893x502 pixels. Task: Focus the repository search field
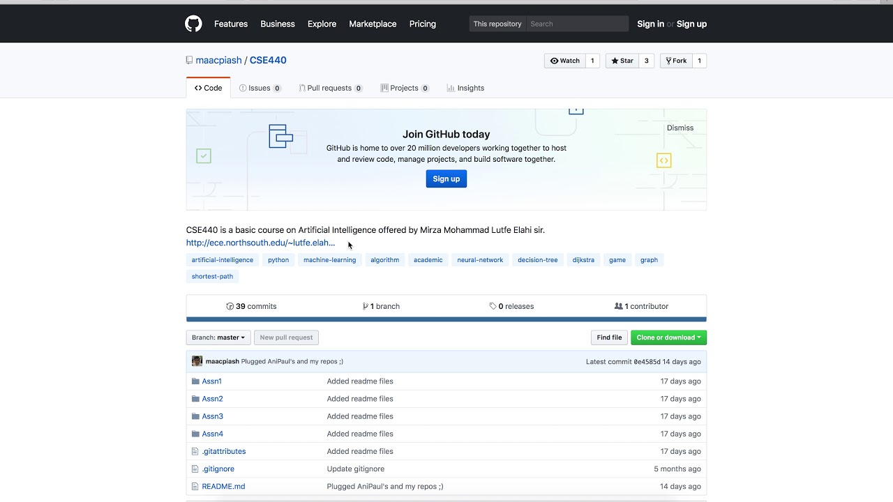click(x=577, y=24)
